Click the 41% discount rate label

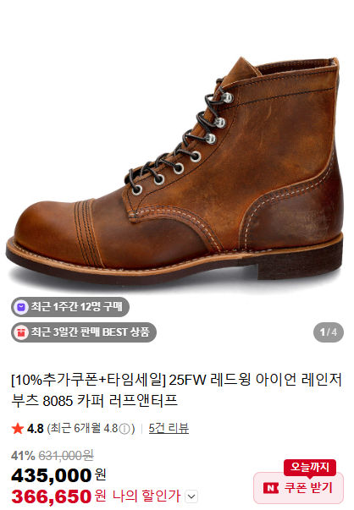pos(23,456)
